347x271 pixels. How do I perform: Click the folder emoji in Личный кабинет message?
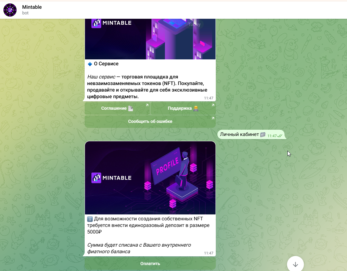tap(263, 134)
